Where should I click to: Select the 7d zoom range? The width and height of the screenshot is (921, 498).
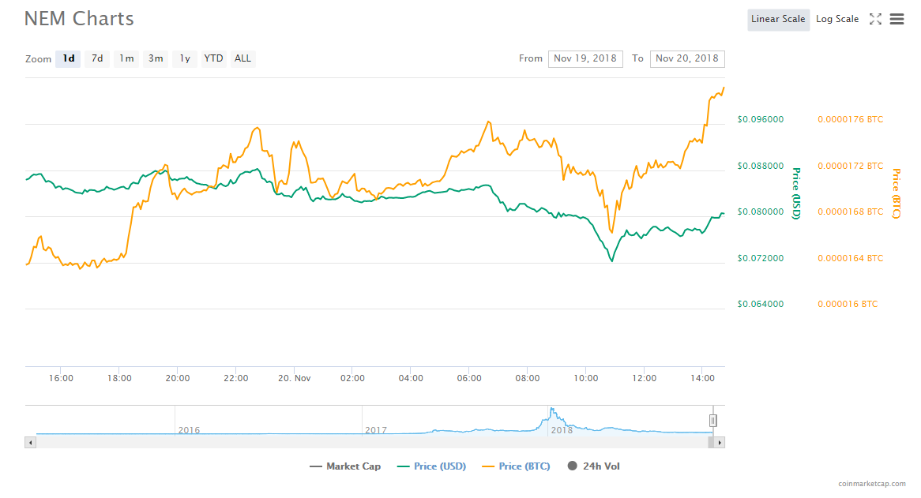click(x=97, y=58)
